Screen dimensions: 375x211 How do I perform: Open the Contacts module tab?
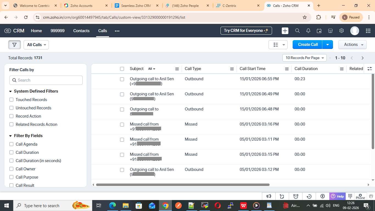point(81,31)
